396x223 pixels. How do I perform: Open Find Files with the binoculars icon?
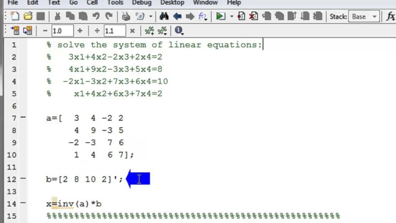click(164, 17)
